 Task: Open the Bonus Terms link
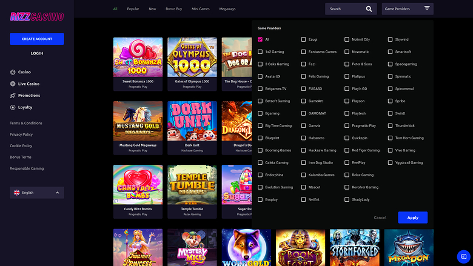click(21, 158)
